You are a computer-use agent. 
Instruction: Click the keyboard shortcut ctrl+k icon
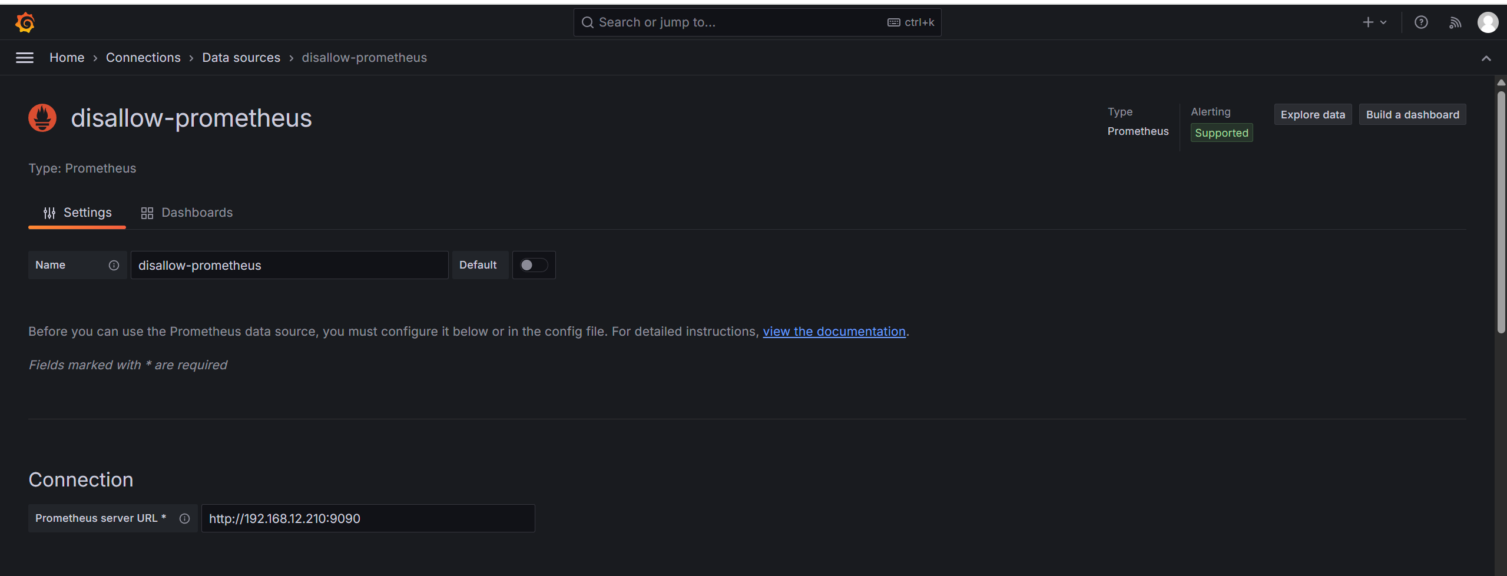click(x=894, y=22)
